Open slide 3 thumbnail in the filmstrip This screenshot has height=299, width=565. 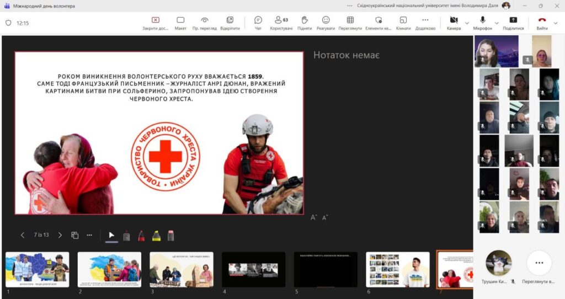tap(182, 270)
